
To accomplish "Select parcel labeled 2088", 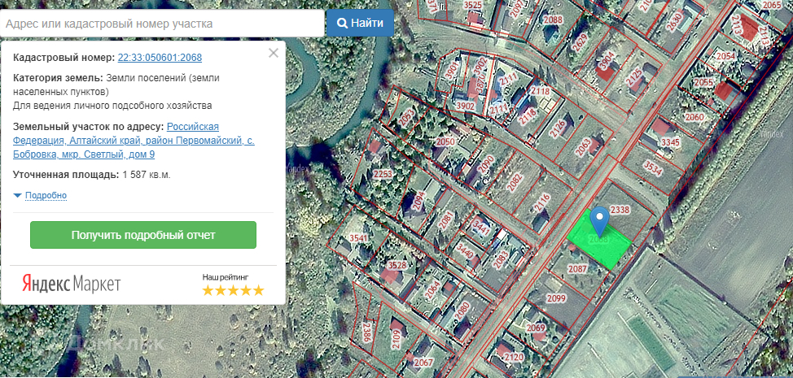I will [x=553, y=20].
